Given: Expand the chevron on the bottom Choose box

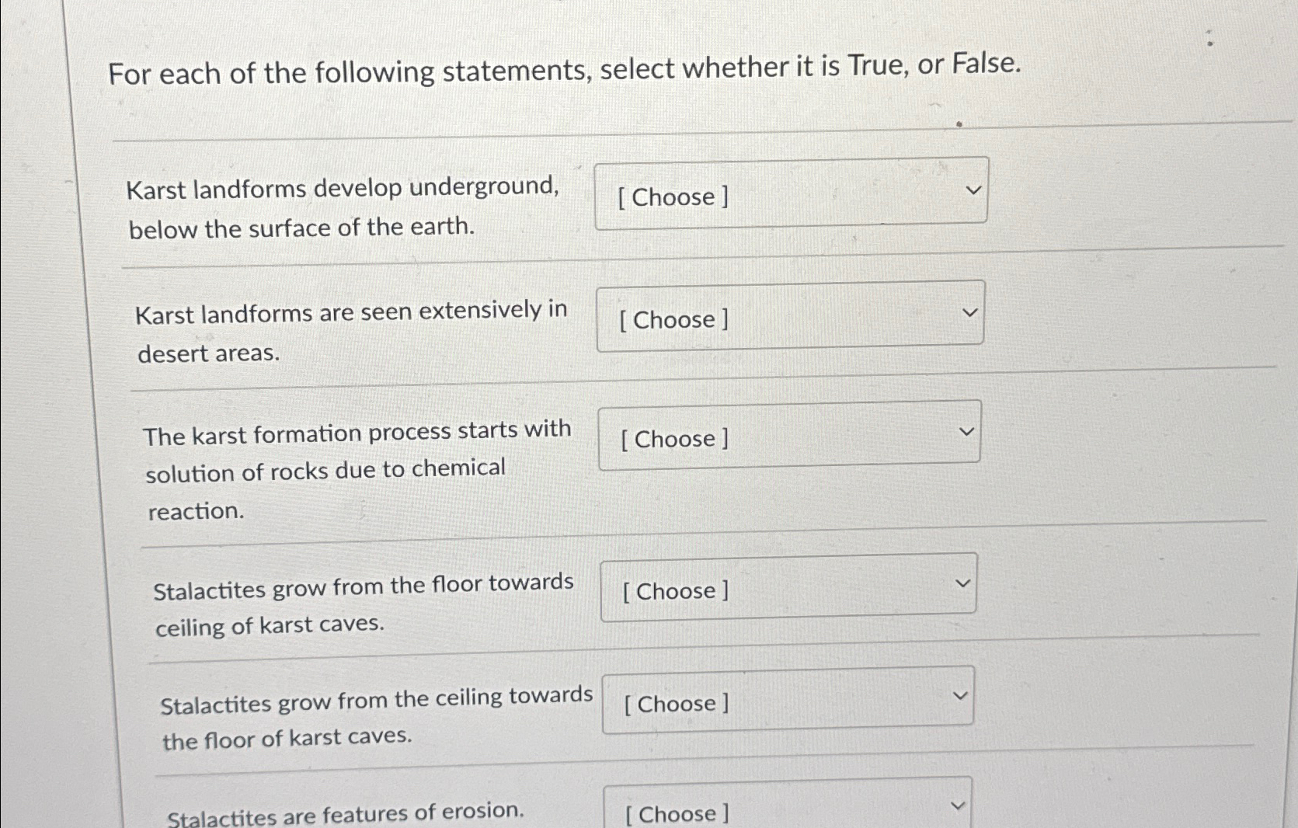Looking at the screenshot, I should click(x=959, y=805).
